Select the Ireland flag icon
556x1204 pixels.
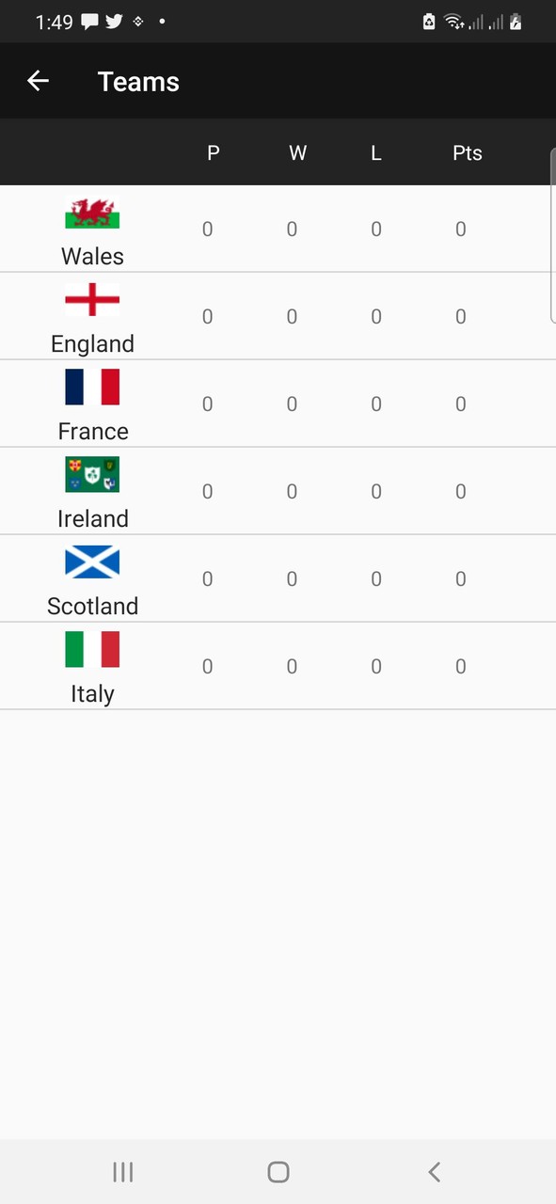click(x=92, y=475)
